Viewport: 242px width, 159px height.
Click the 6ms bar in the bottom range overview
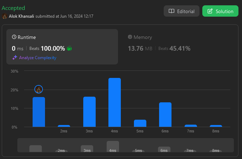[x=164, y=149]
